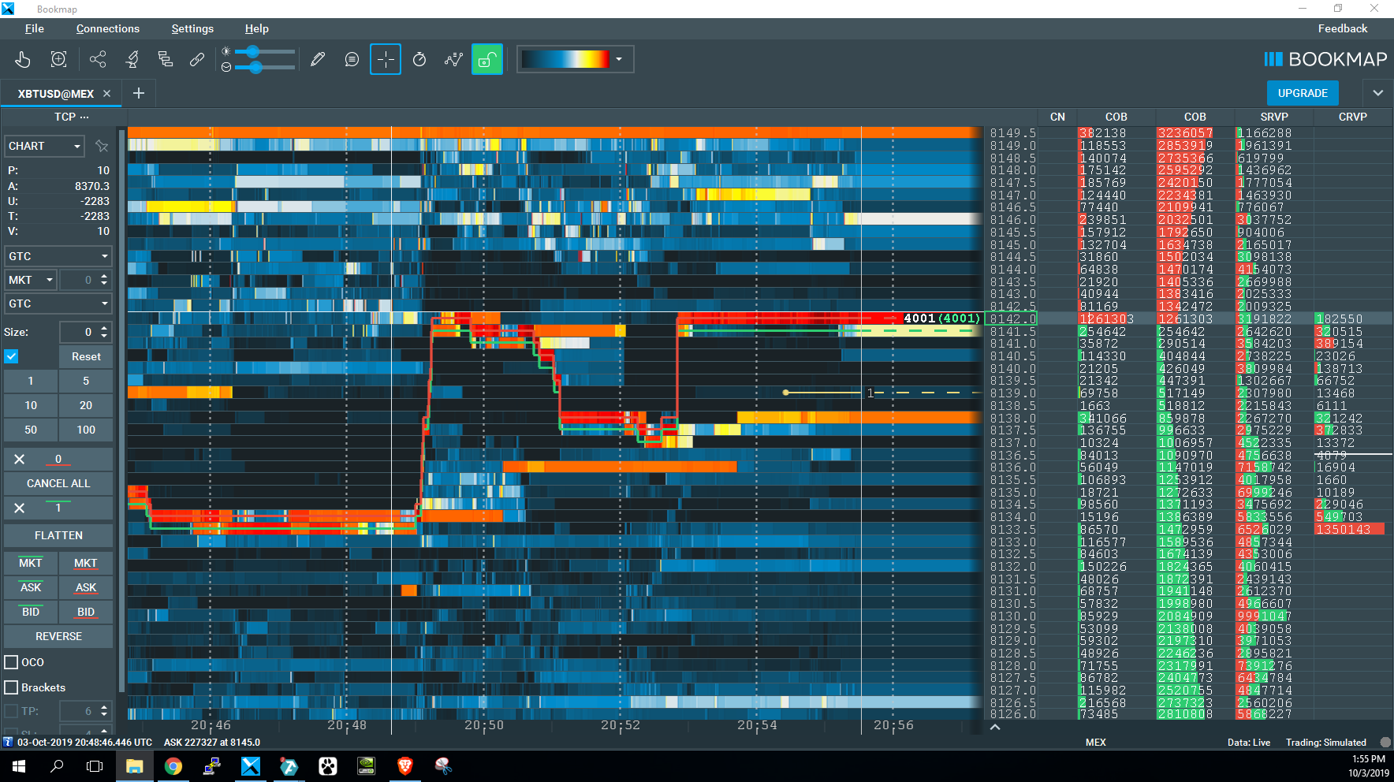Open the speech bubble notes icon
1394x782 pixels.
pyautogui.click(x=352, y=59)
